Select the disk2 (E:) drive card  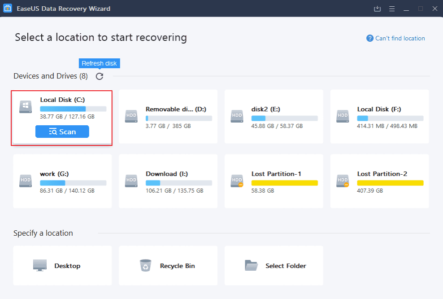(x=274, y=117)
